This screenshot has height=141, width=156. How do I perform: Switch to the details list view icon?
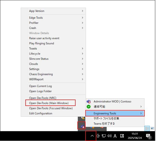tap(147, 128)
